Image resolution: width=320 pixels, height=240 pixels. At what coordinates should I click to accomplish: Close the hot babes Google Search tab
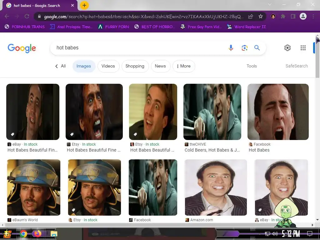(x=72, y=6)
